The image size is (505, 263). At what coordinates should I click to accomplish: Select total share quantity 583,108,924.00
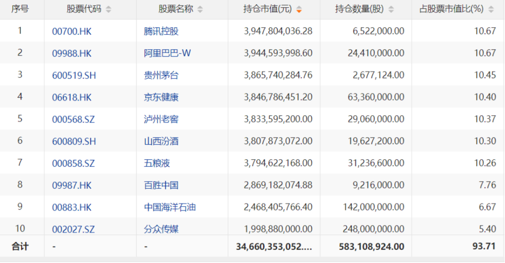pyautogui.click(x=371, y=247)
